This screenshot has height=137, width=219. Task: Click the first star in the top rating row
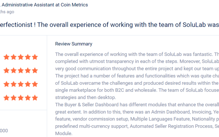pyautogui.click(x=7, y=57)
